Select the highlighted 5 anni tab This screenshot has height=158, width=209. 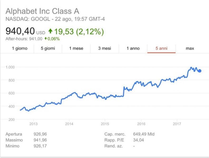(161, 48)
